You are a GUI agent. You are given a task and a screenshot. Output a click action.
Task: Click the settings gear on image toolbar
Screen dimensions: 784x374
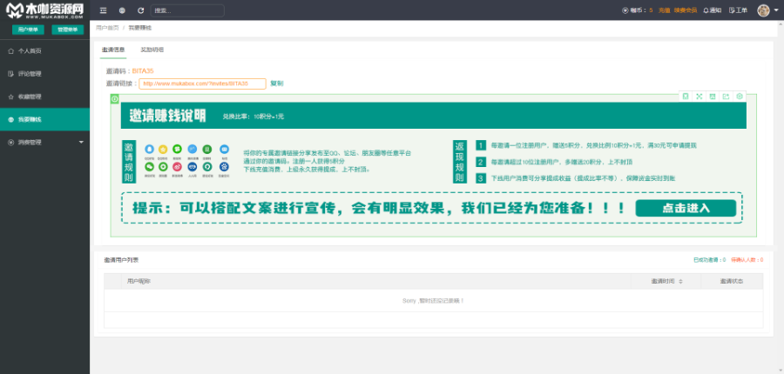[740, 96]
